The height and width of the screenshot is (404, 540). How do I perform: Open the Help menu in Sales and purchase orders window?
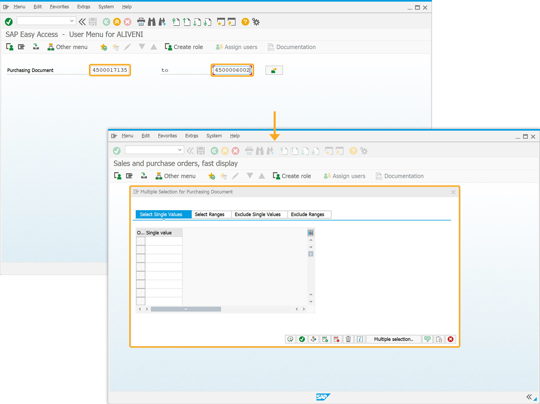tap(235, 136)
